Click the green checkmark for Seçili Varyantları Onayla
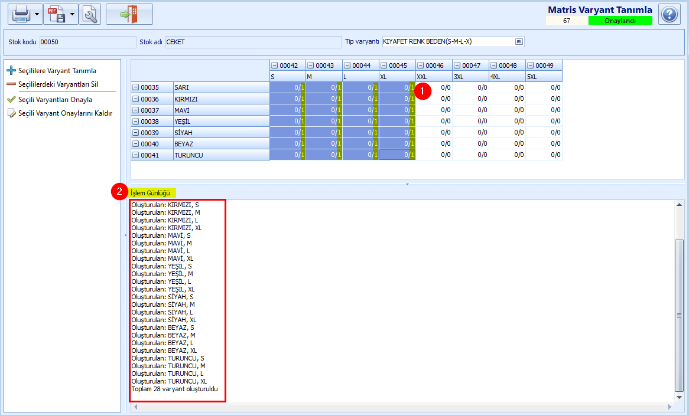This screenshot has height=416, width=689. coord(11,100)
